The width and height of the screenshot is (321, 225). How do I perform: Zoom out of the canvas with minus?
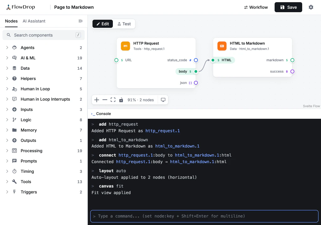[x=105, y=100]
